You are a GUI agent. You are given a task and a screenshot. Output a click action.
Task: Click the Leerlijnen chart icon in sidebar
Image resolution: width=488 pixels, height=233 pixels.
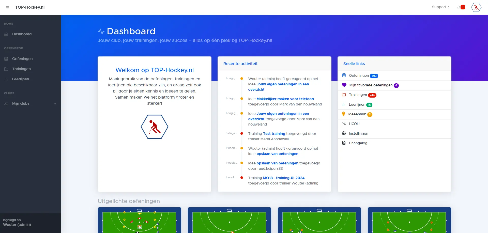tap(6, 79)
